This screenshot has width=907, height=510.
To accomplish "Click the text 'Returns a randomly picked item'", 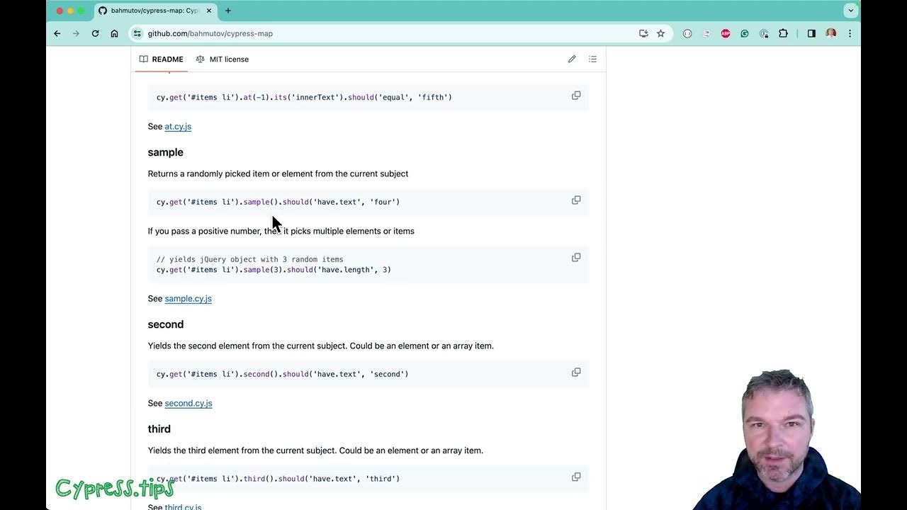I will [208, 174].
